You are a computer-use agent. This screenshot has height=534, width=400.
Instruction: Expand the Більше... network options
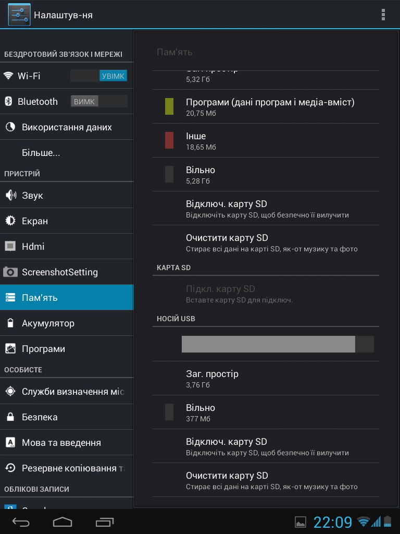pos(41,153)
